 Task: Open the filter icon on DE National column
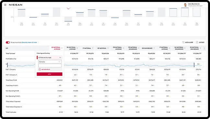(x=108, y=48)
